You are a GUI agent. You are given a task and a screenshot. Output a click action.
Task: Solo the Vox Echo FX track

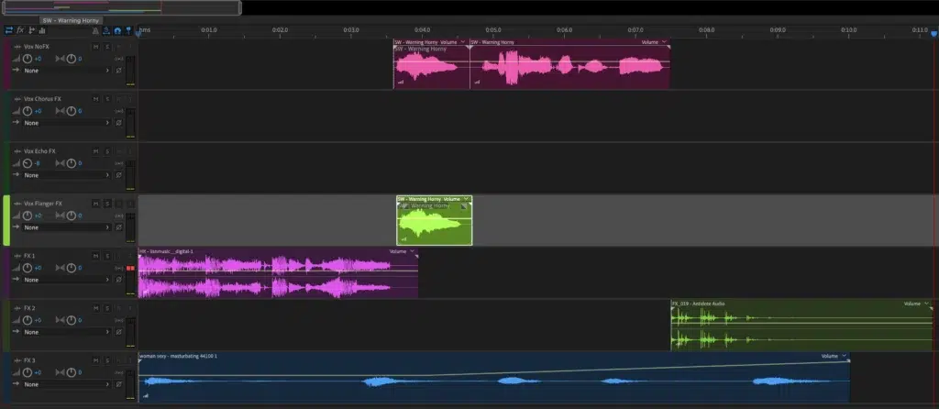pyautogui.click(x=107, y=151)
